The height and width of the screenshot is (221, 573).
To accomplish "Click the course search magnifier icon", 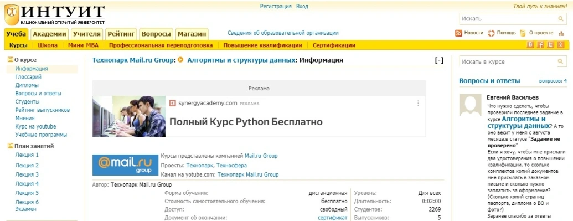I will [x=561, y=62].
